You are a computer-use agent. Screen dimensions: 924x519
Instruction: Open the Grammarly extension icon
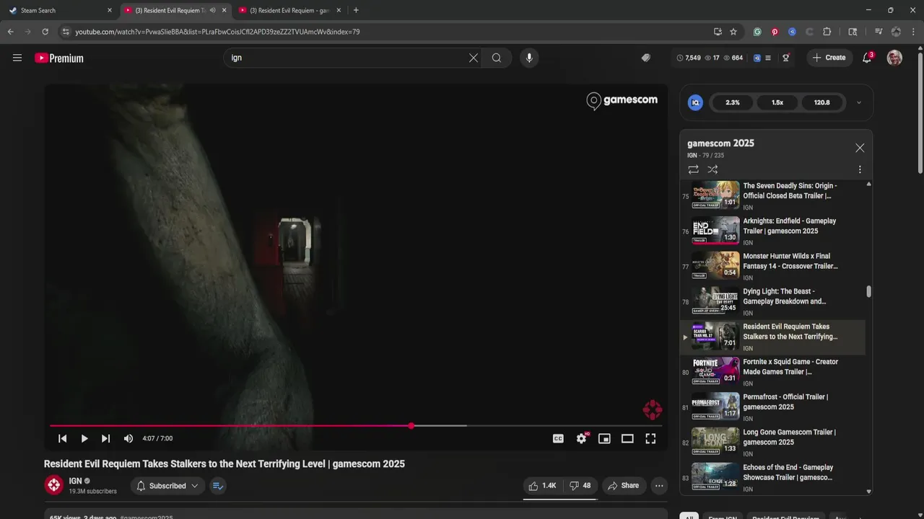tap(757, 32)
